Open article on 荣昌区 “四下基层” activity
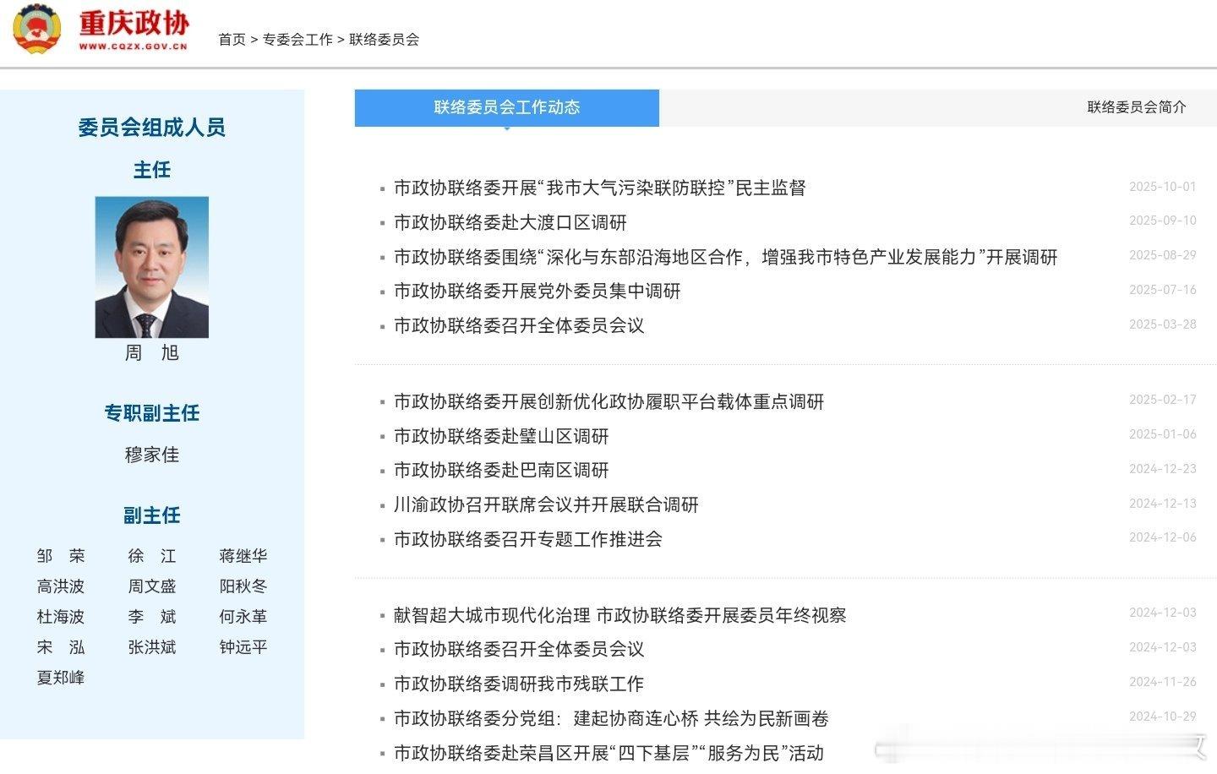The height and width of the screenshot is (774, 1217). (x=608, y=753)
